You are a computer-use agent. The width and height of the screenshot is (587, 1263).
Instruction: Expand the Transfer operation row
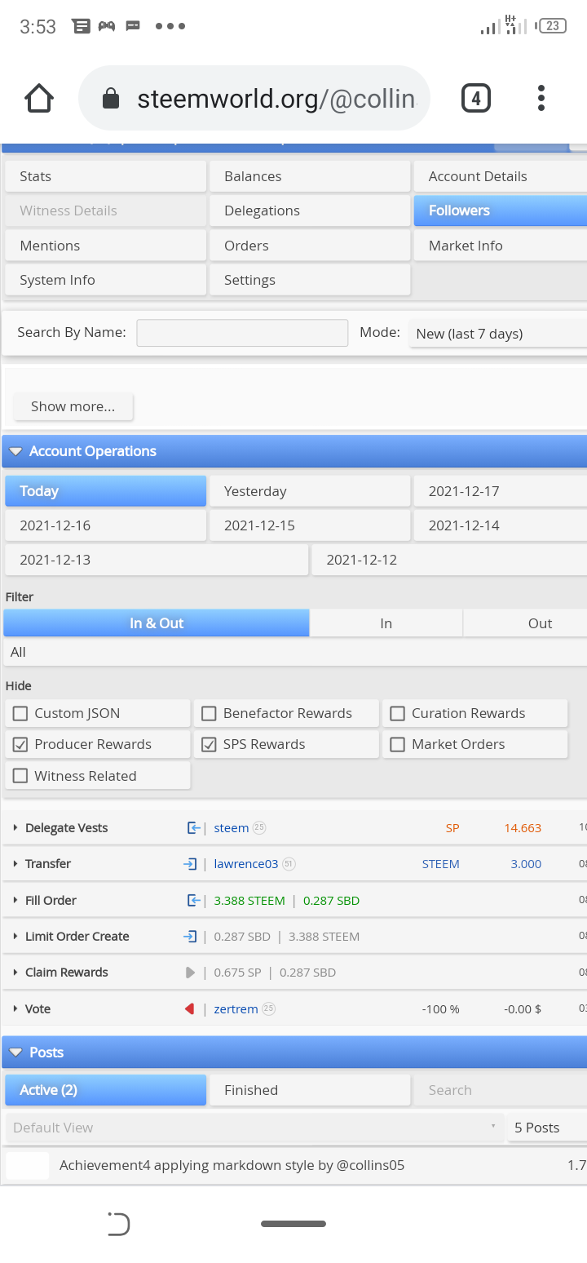pos(15,864)
